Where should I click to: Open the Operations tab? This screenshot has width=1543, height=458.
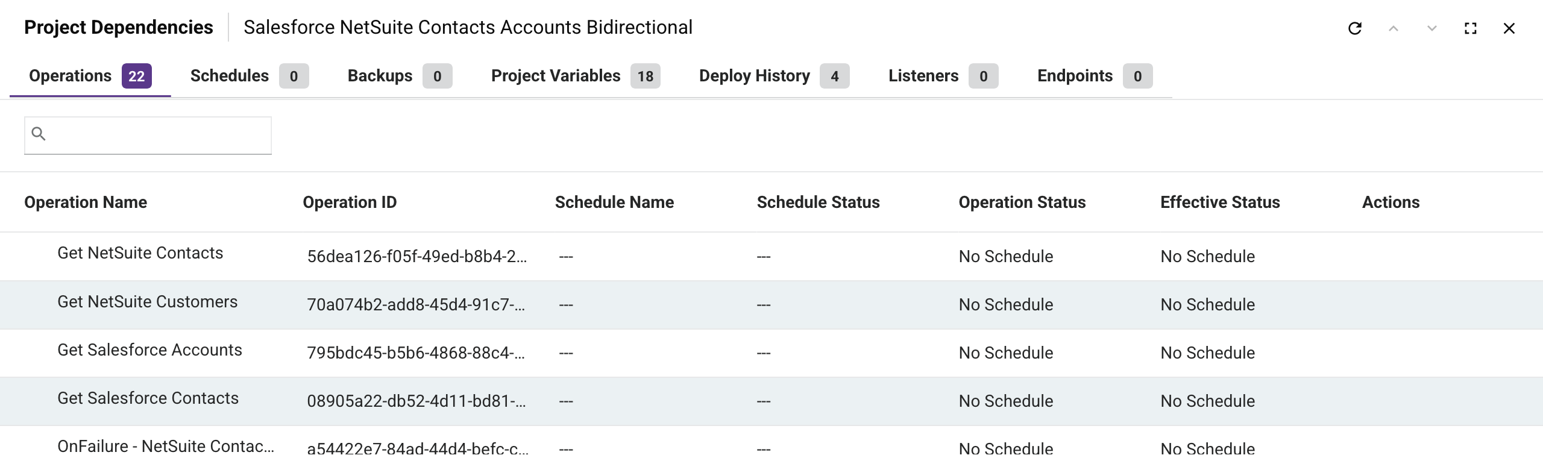(x=90, y=76)
